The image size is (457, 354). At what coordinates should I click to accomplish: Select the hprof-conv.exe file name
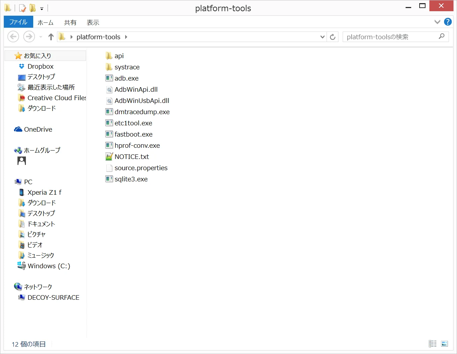click(137, 145)
